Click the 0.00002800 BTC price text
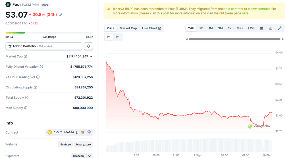291x158 pixels. 16,23
